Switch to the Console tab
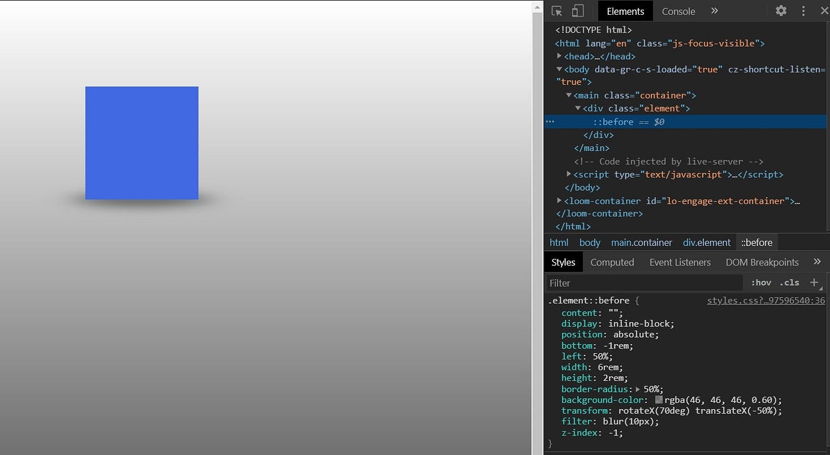The height and width of the screenshot is (455, 830). (x=678, y=11)
